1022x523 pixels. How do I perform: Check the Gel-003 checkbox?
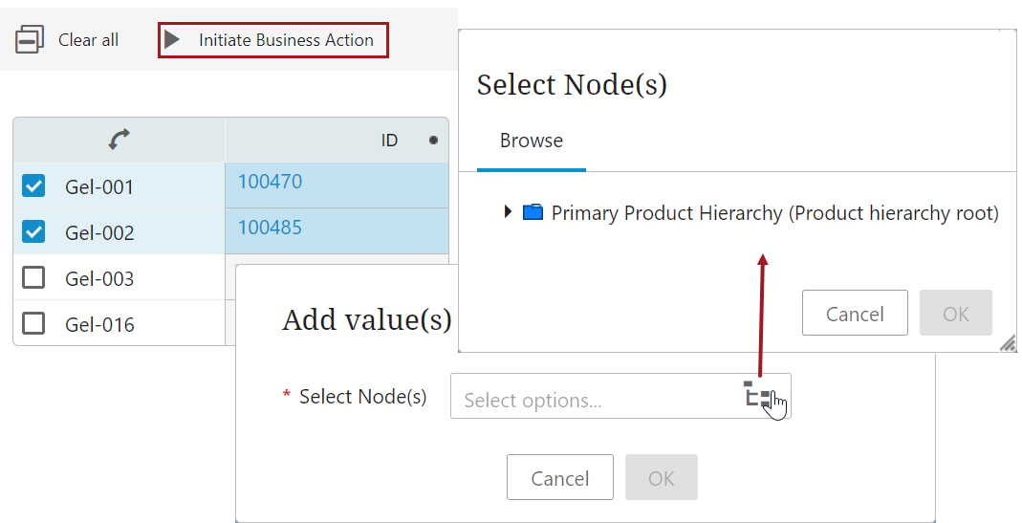(33, 278)
